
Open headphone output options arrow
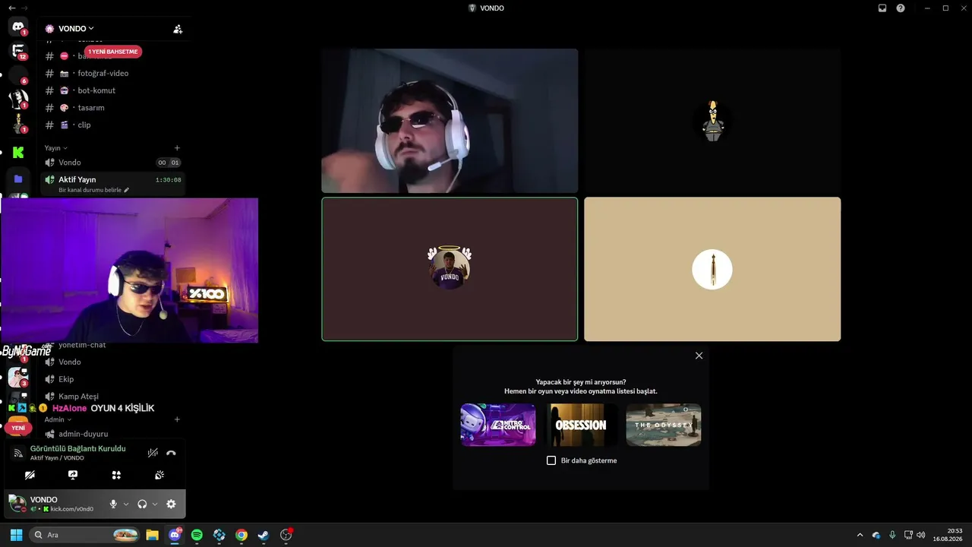point(155,504)
